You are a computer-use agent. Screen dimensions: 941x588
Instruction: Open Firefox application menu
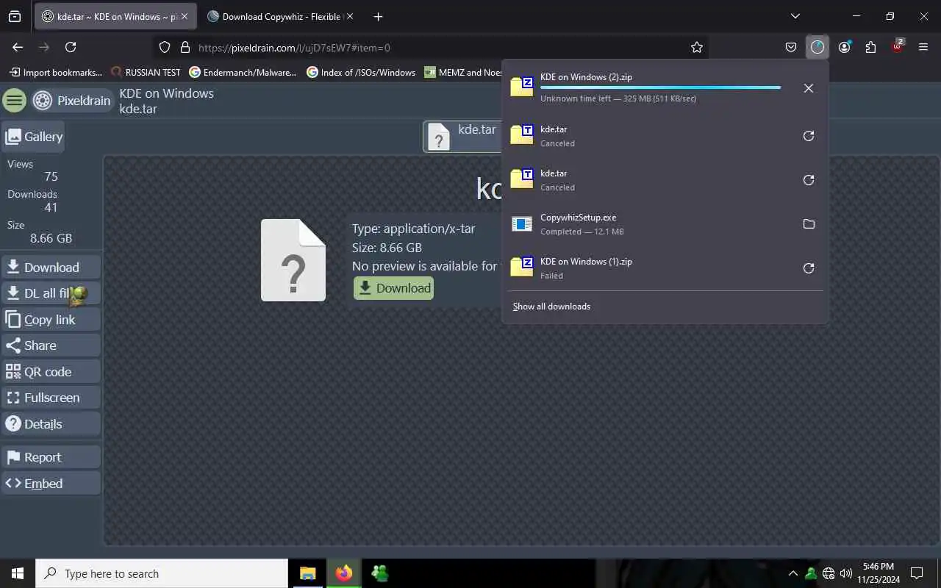click(923, 47)
